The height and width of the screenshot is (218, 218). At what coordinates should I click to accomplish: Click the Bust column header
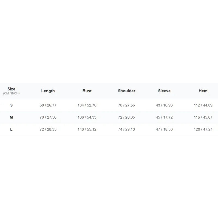[87, 91]
